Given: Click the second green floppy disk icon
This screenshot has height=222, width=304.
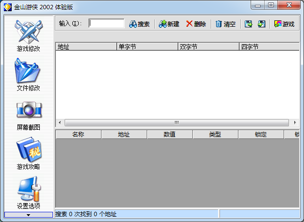Looking at the screenshot, I should click(x=262, y=24).
